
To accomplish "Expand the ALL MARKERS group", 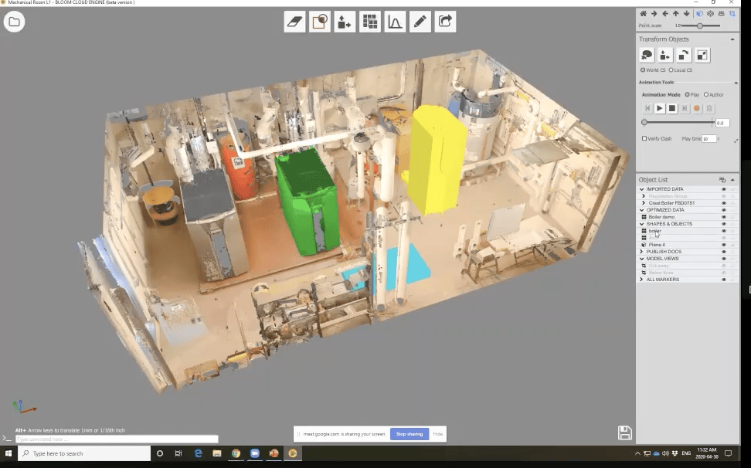I will (641, 280).
